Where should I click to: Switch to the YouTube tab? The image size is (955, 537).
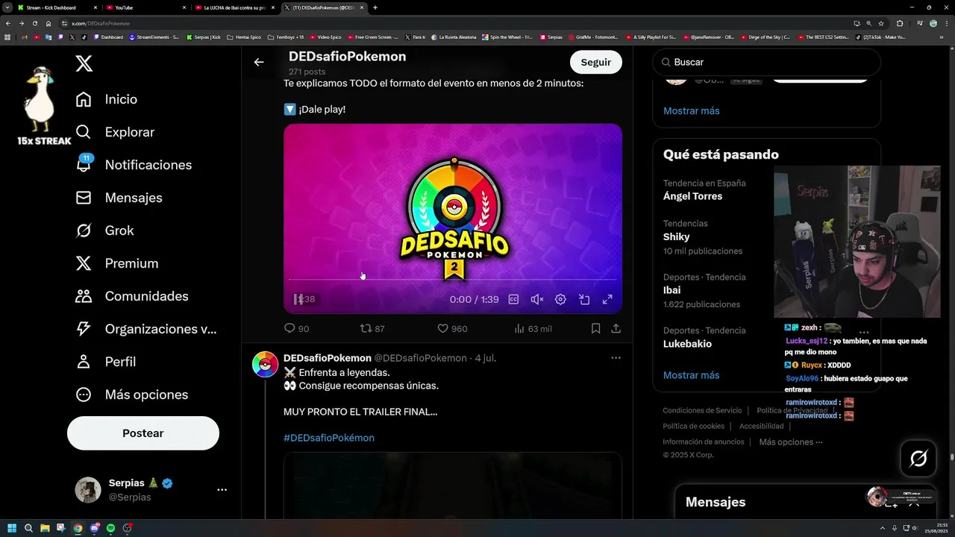(145, 7)
